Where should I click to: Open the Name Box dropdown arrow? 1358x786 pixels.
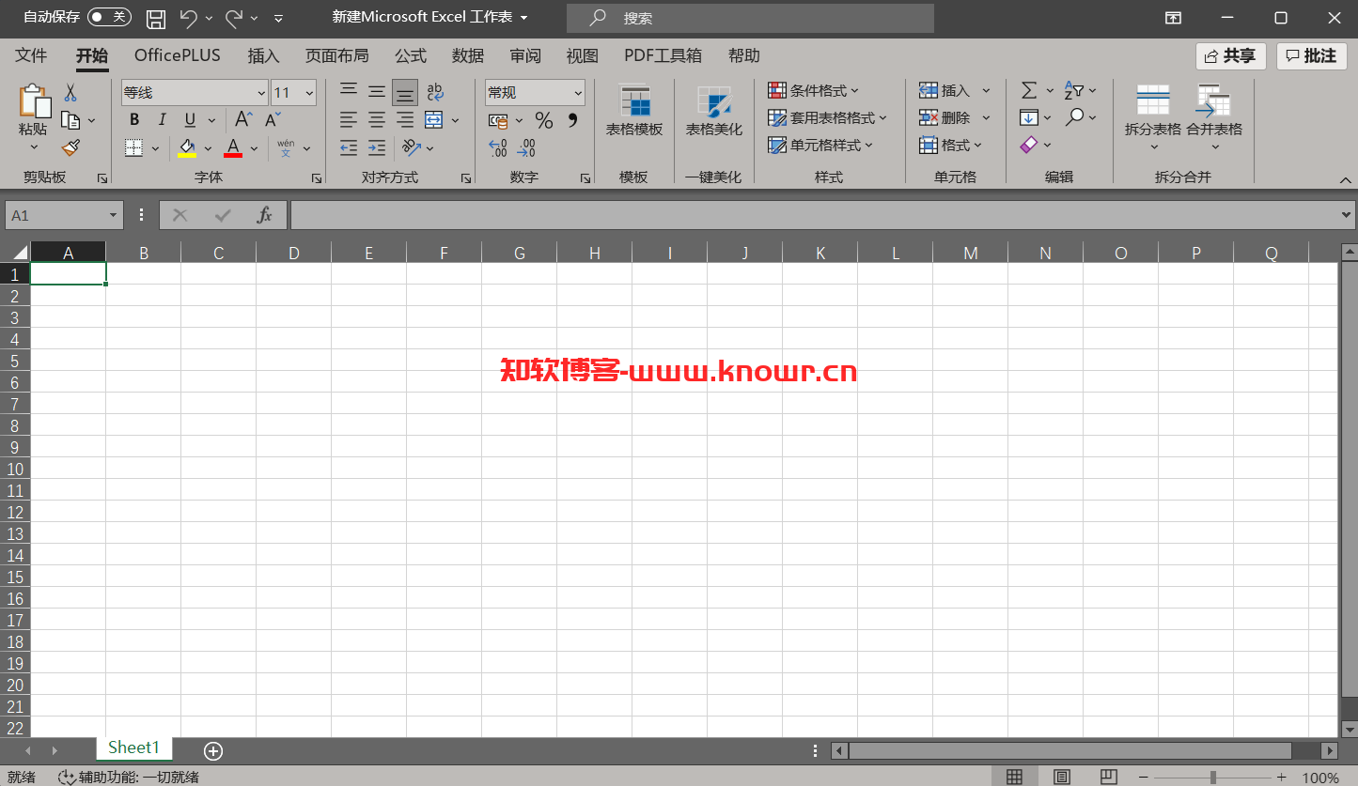tap(114, 215)
